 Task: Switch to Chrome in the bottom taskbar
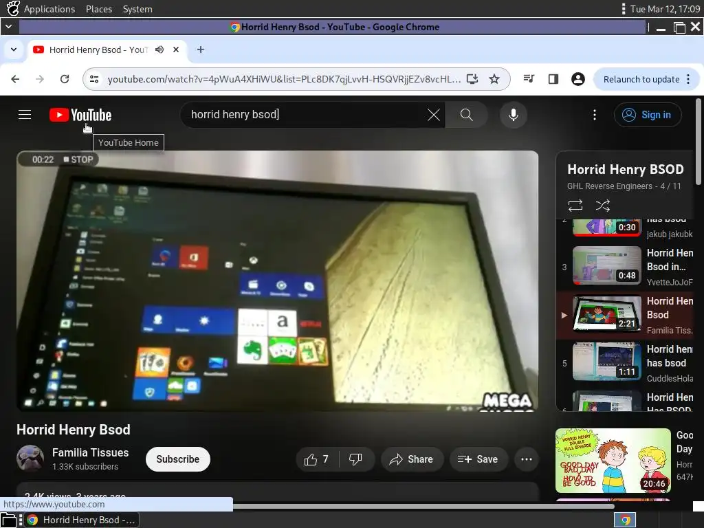(x=81, y=520)
